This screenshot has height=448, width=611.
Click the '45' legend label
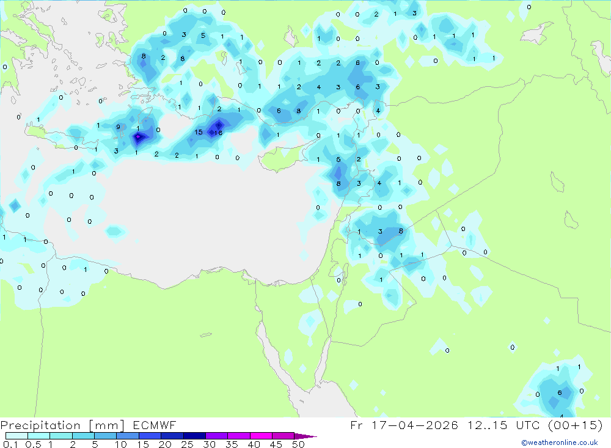click(276, 444)
